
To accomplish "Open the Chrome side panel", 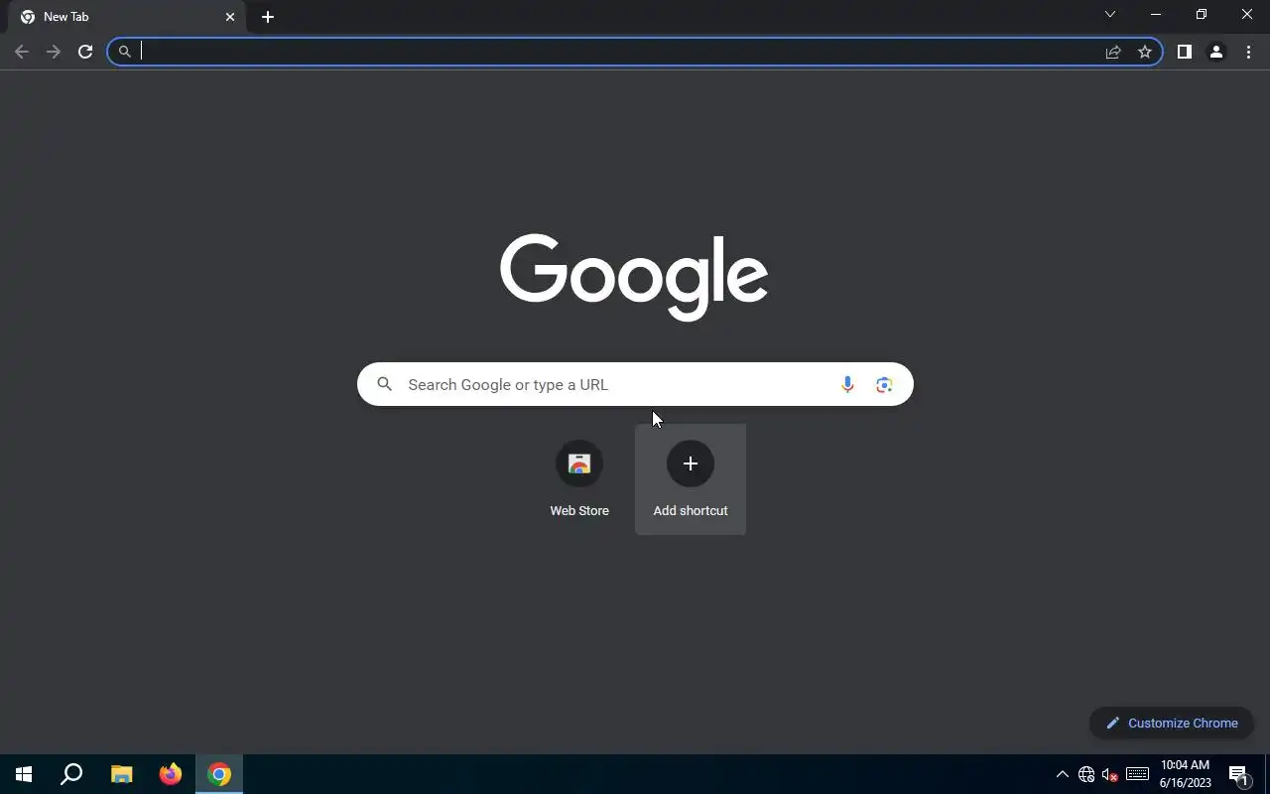I will pos(1185,52).
